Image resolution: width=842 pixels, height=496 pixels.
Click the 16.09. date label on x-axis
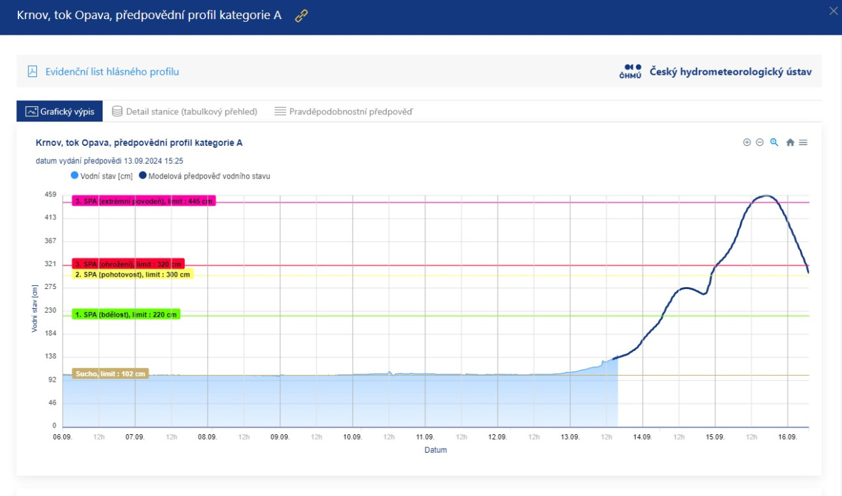787,437
